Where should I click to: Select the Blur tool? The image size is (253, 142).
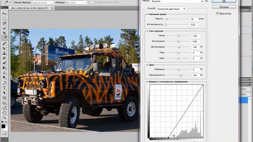4,73
